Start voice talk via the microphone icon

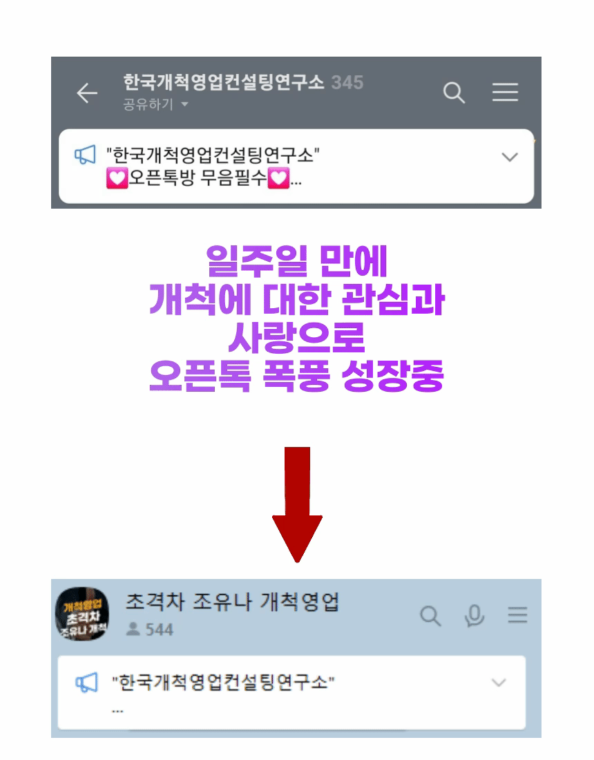coord(475,616)
